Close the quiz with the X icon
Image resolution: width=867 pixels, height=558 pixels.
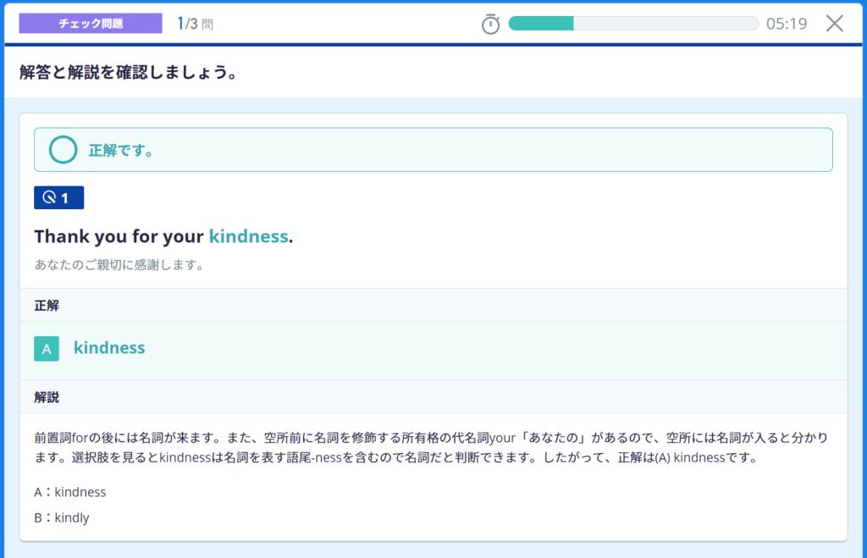click(x=835, y=23)
